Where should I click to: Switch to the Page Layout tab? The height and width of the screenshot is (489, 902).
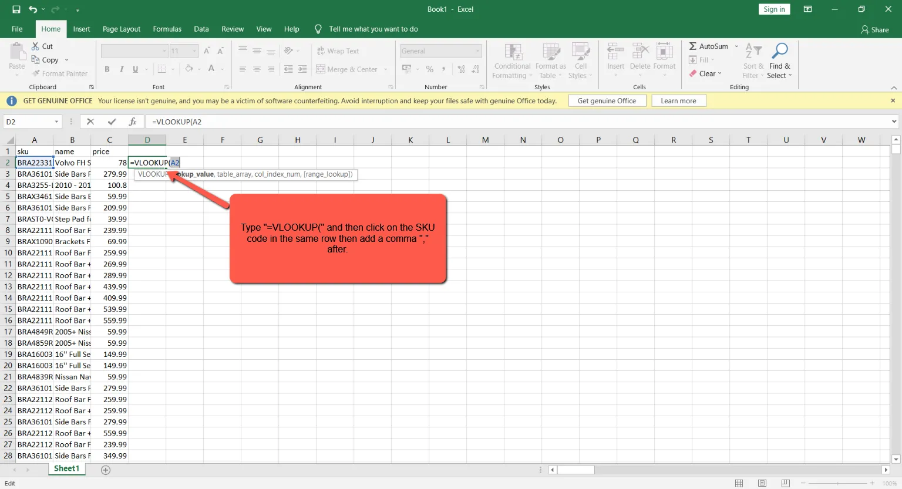[122, 29]
